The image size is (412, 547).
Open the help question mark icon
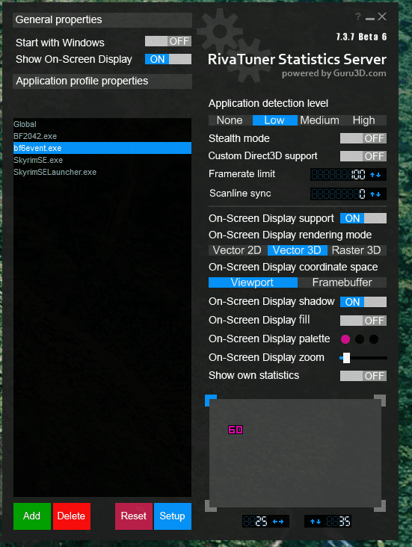click(x=358, y=16)
